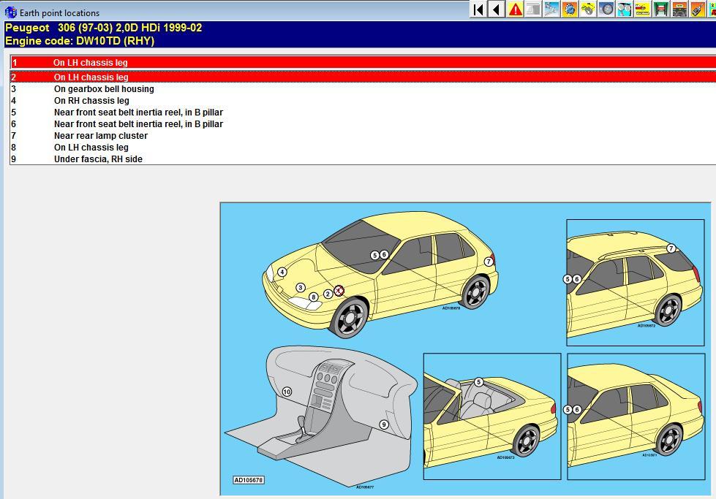Click marker 10 on the dashboard diagram

(x=287, y=392)
